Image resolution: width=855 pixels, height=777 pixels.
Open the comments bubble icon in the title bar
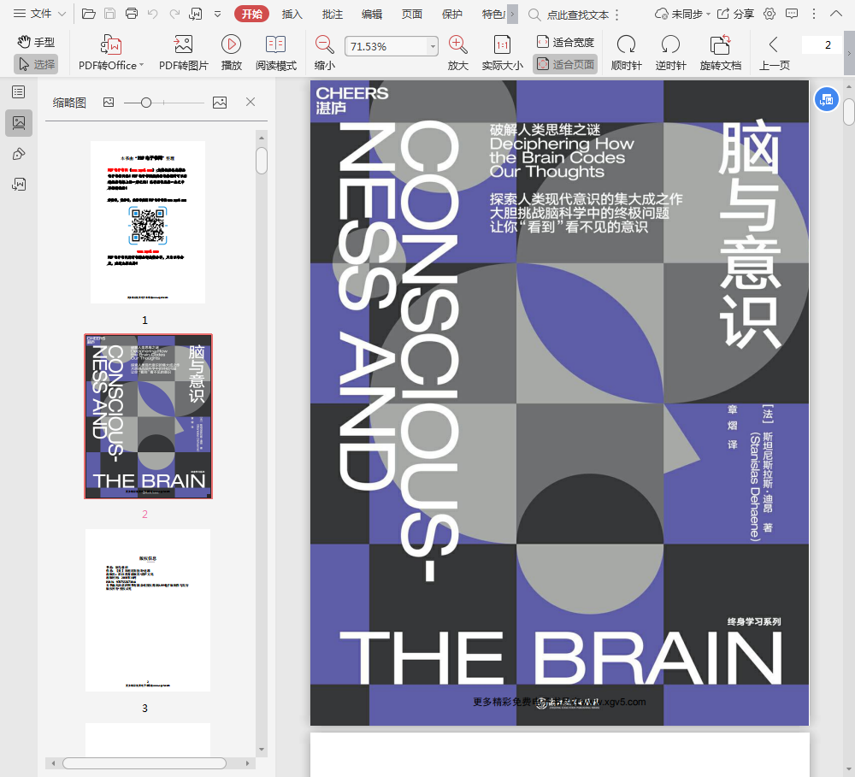click(791, 15)
